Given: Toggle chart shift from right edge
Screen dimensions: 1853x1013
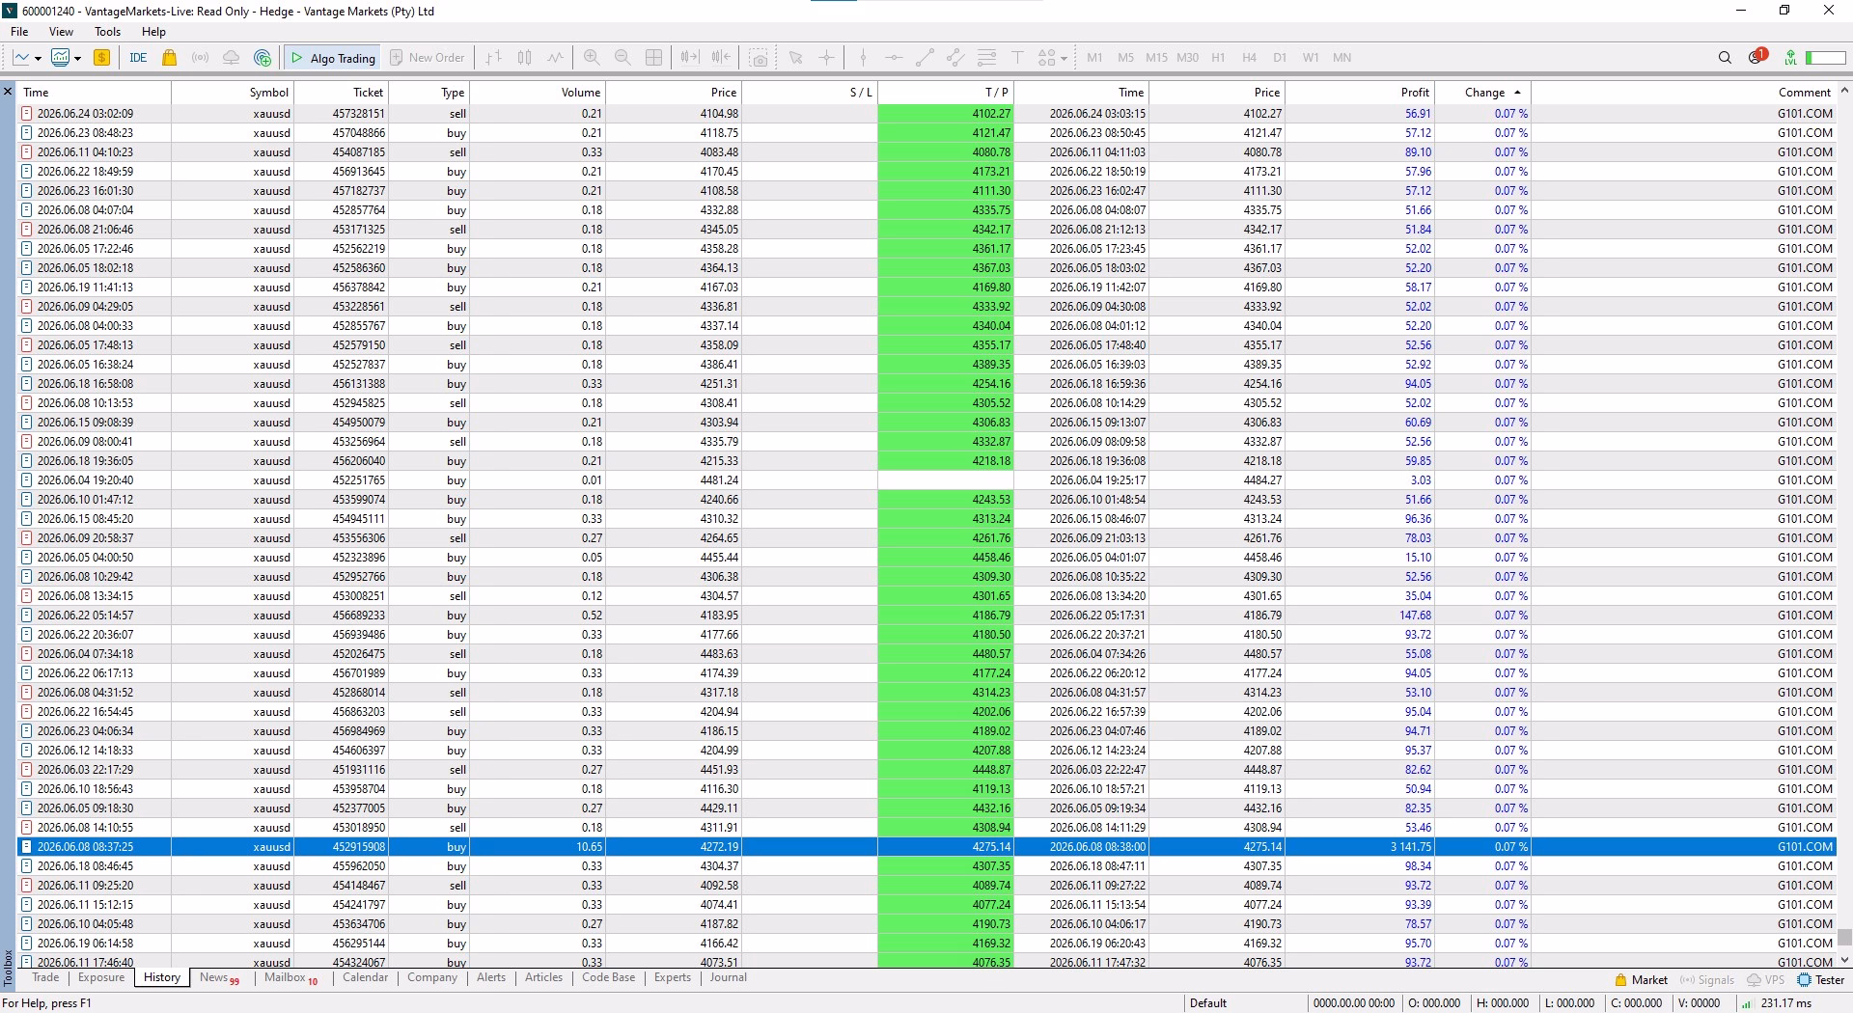Looking at the screenshot, I should [x=689, y=58].
